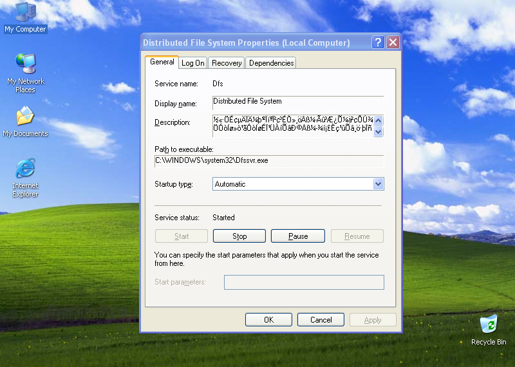
Task: Click the 'Started' service status text
Action: (223, 218)
